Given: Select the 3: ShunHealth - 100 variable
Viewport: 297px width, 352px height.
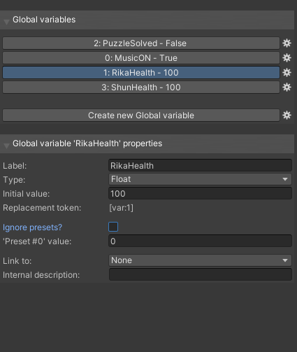Looking at the screenshot, I should [141, 87].
